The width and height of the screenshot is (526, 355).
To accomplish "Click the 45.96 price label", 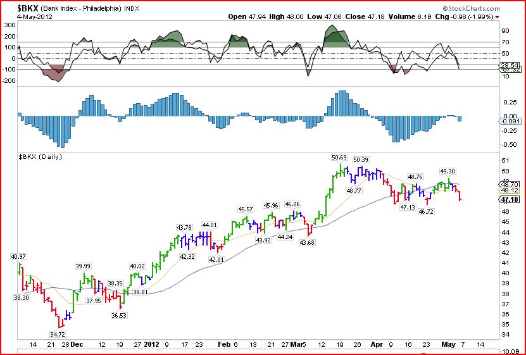I will (270, 205).
